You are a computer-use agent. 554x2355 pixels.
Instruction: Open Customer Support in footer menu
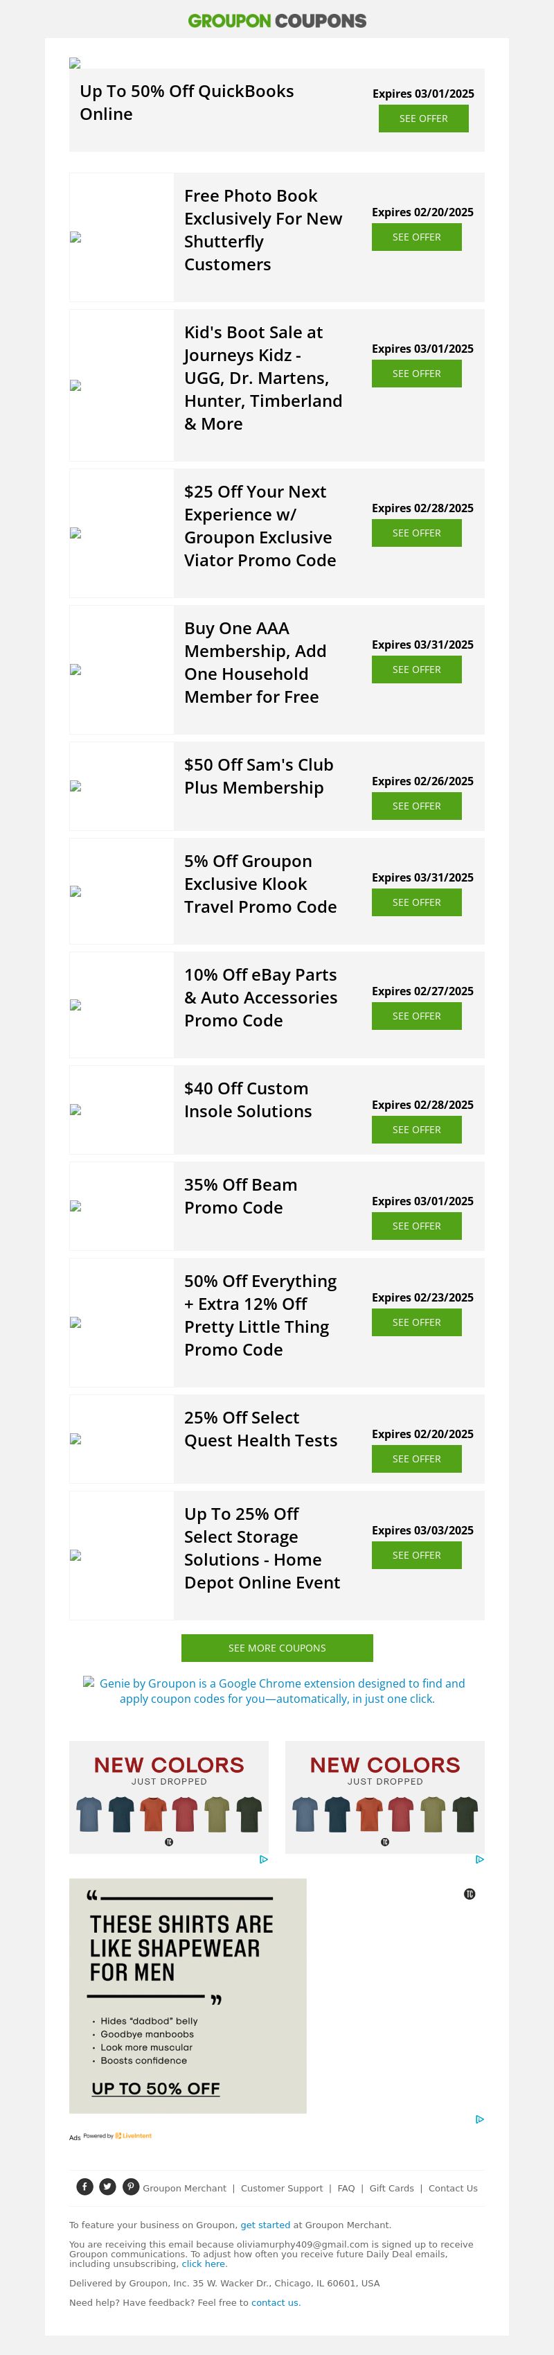click(x=282, y=2189)
